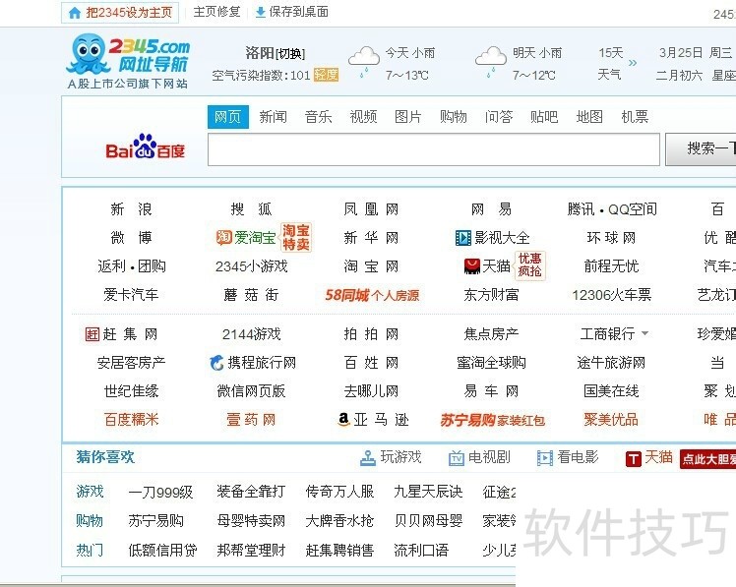736x587 pixels.
Task: Click the 携程旅行网 dolphin icon
Action: 216,362
